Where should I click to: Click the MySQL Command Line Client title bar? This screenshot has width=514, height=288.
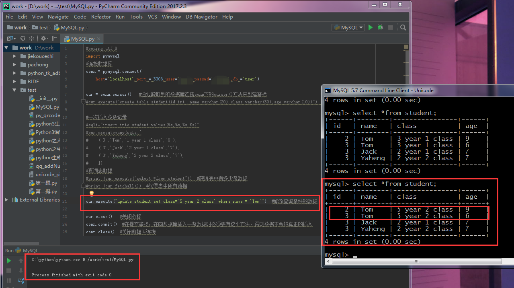[x=418, y=90]
